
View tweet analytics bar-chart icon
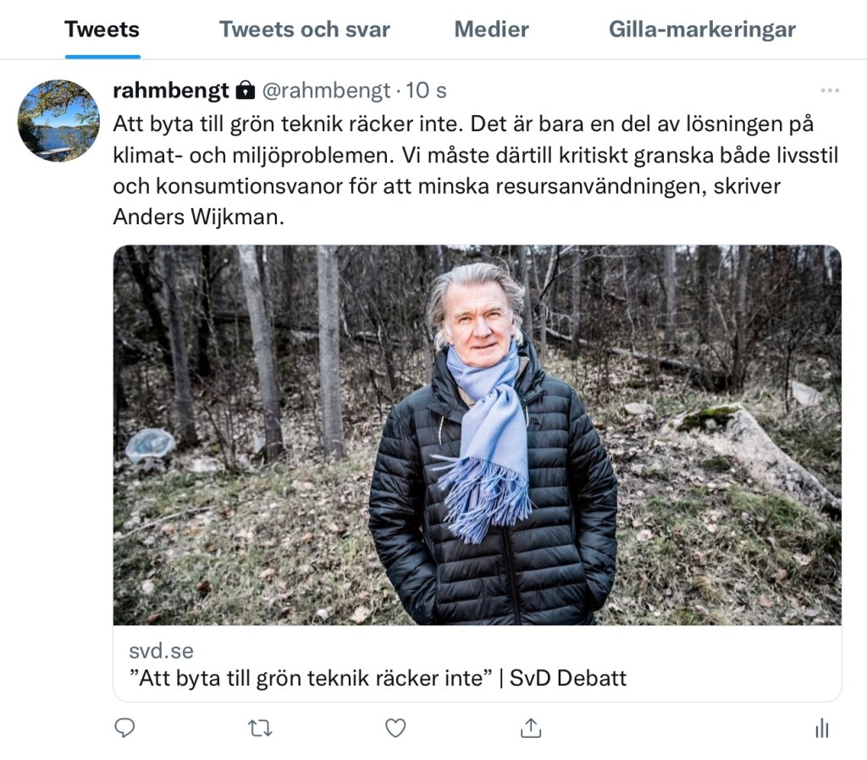point(821,728)
